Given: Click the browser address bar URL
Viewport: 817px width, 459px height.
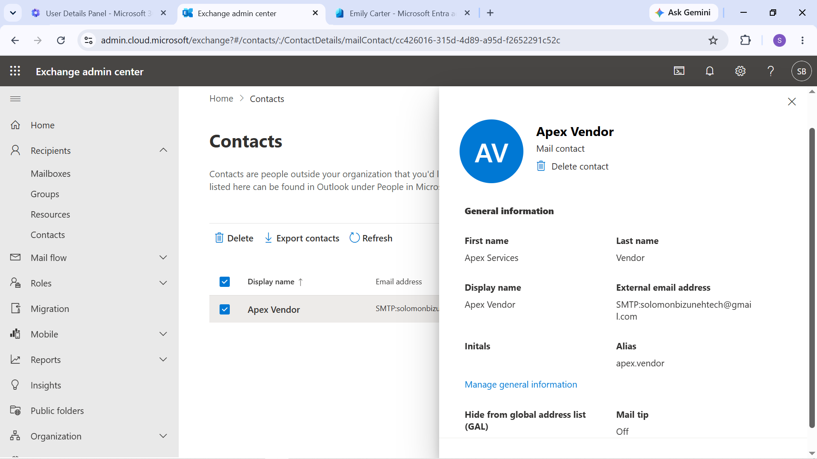Looking at the screenshot, I should tap(331, 40).
